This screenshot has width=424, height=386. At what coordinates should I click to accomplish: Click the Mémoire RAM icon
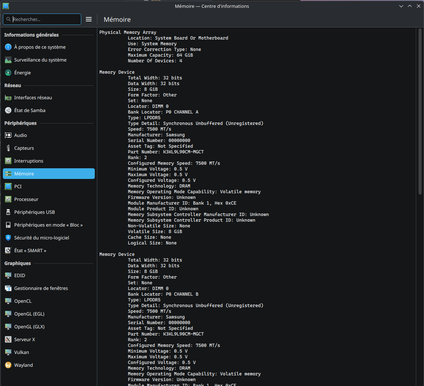click(x=8, y=174)
